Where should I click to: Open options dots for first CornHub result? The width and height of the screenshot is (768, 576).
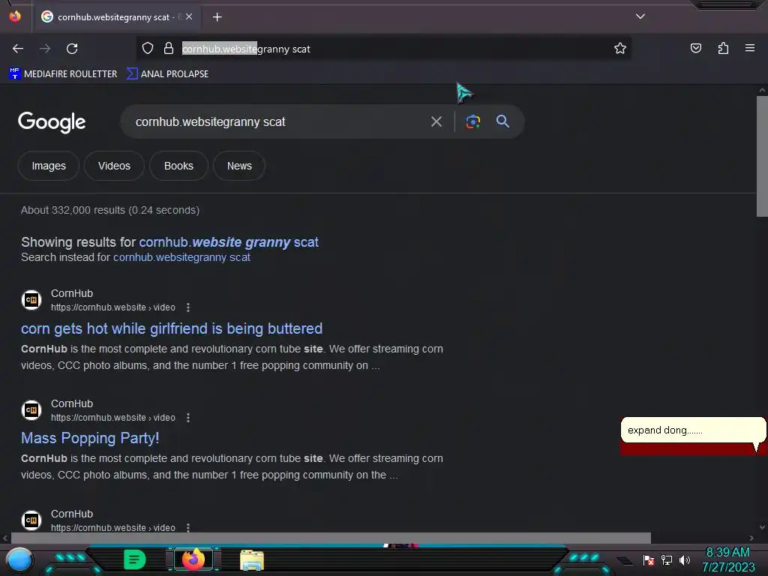click(x=188, y=307)
